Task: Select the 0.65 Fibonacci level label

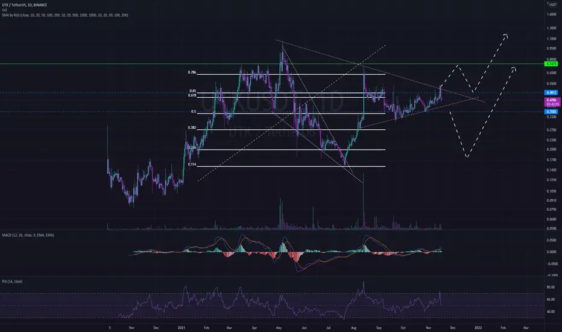Action: tap(193, 91)
